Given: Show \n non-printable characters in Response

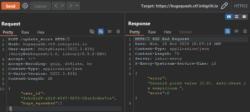Looking at the screenshot, I should [236, 32].
